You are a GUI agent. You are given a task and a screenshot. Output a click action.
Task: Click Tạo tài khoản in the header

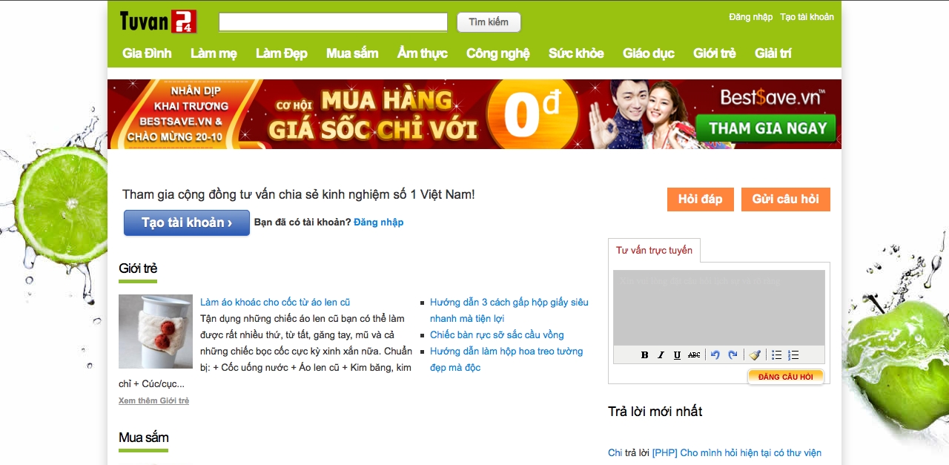[x=807, y=17]
